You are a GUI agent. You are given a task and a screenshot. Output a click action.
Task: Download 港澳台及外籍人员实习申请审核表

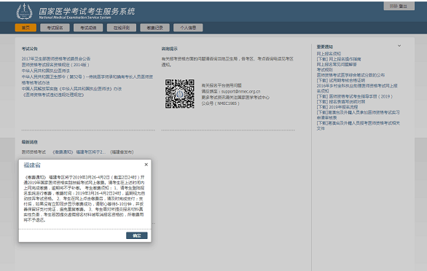point(358,115)
